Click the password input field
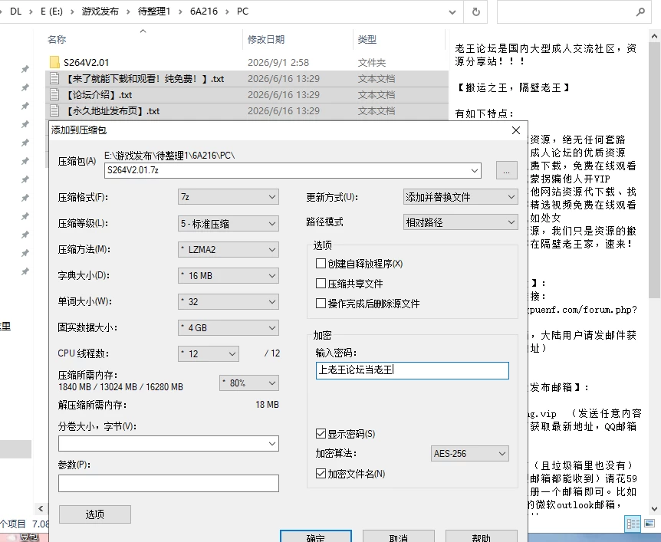 click(413, 370)
